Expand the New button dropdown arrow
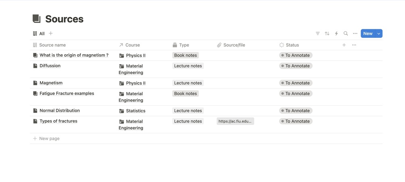Screen dimensions: 405x182 [x=379, y=33]
